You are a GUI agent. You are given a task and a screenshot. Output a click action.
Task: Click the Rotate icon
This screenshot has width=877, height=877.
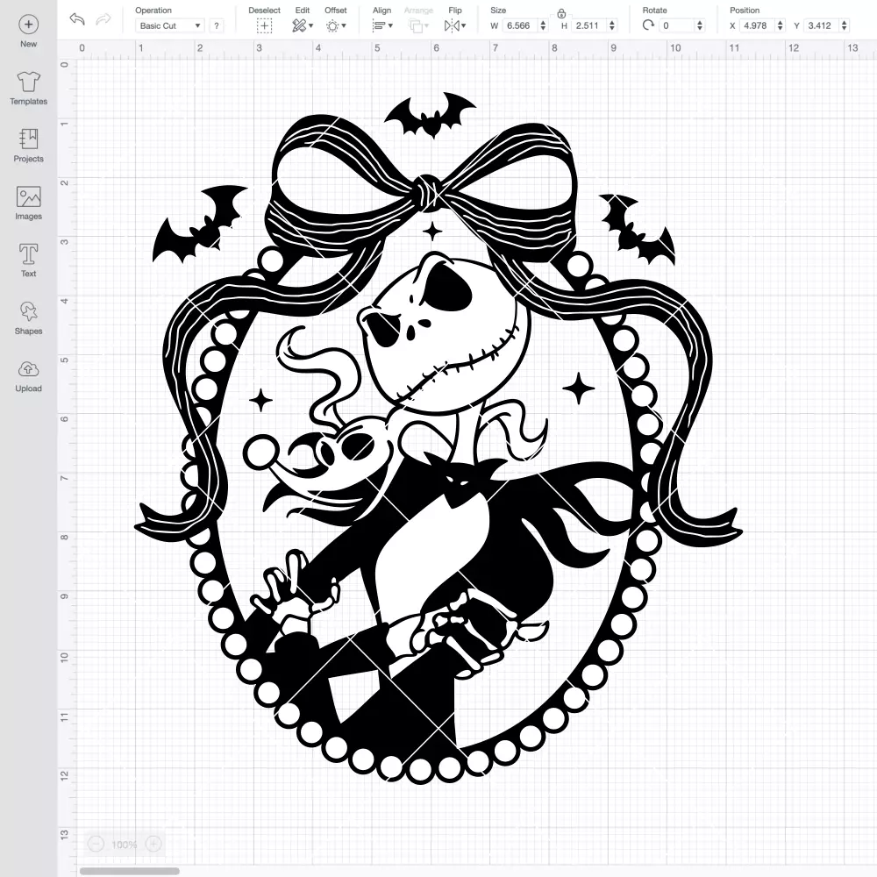tap(648, 25)
